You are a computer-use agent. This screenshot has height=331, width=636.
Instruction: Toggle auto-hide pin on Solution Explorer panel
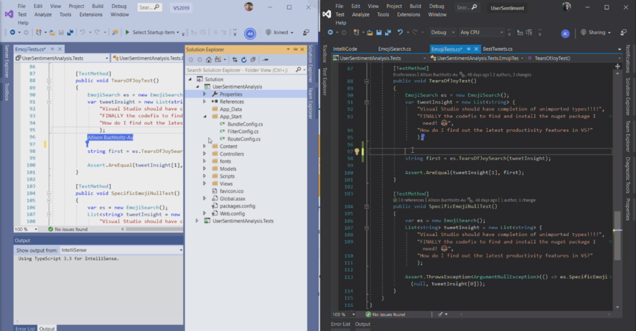pyautogui.click(x=295, y=50)
